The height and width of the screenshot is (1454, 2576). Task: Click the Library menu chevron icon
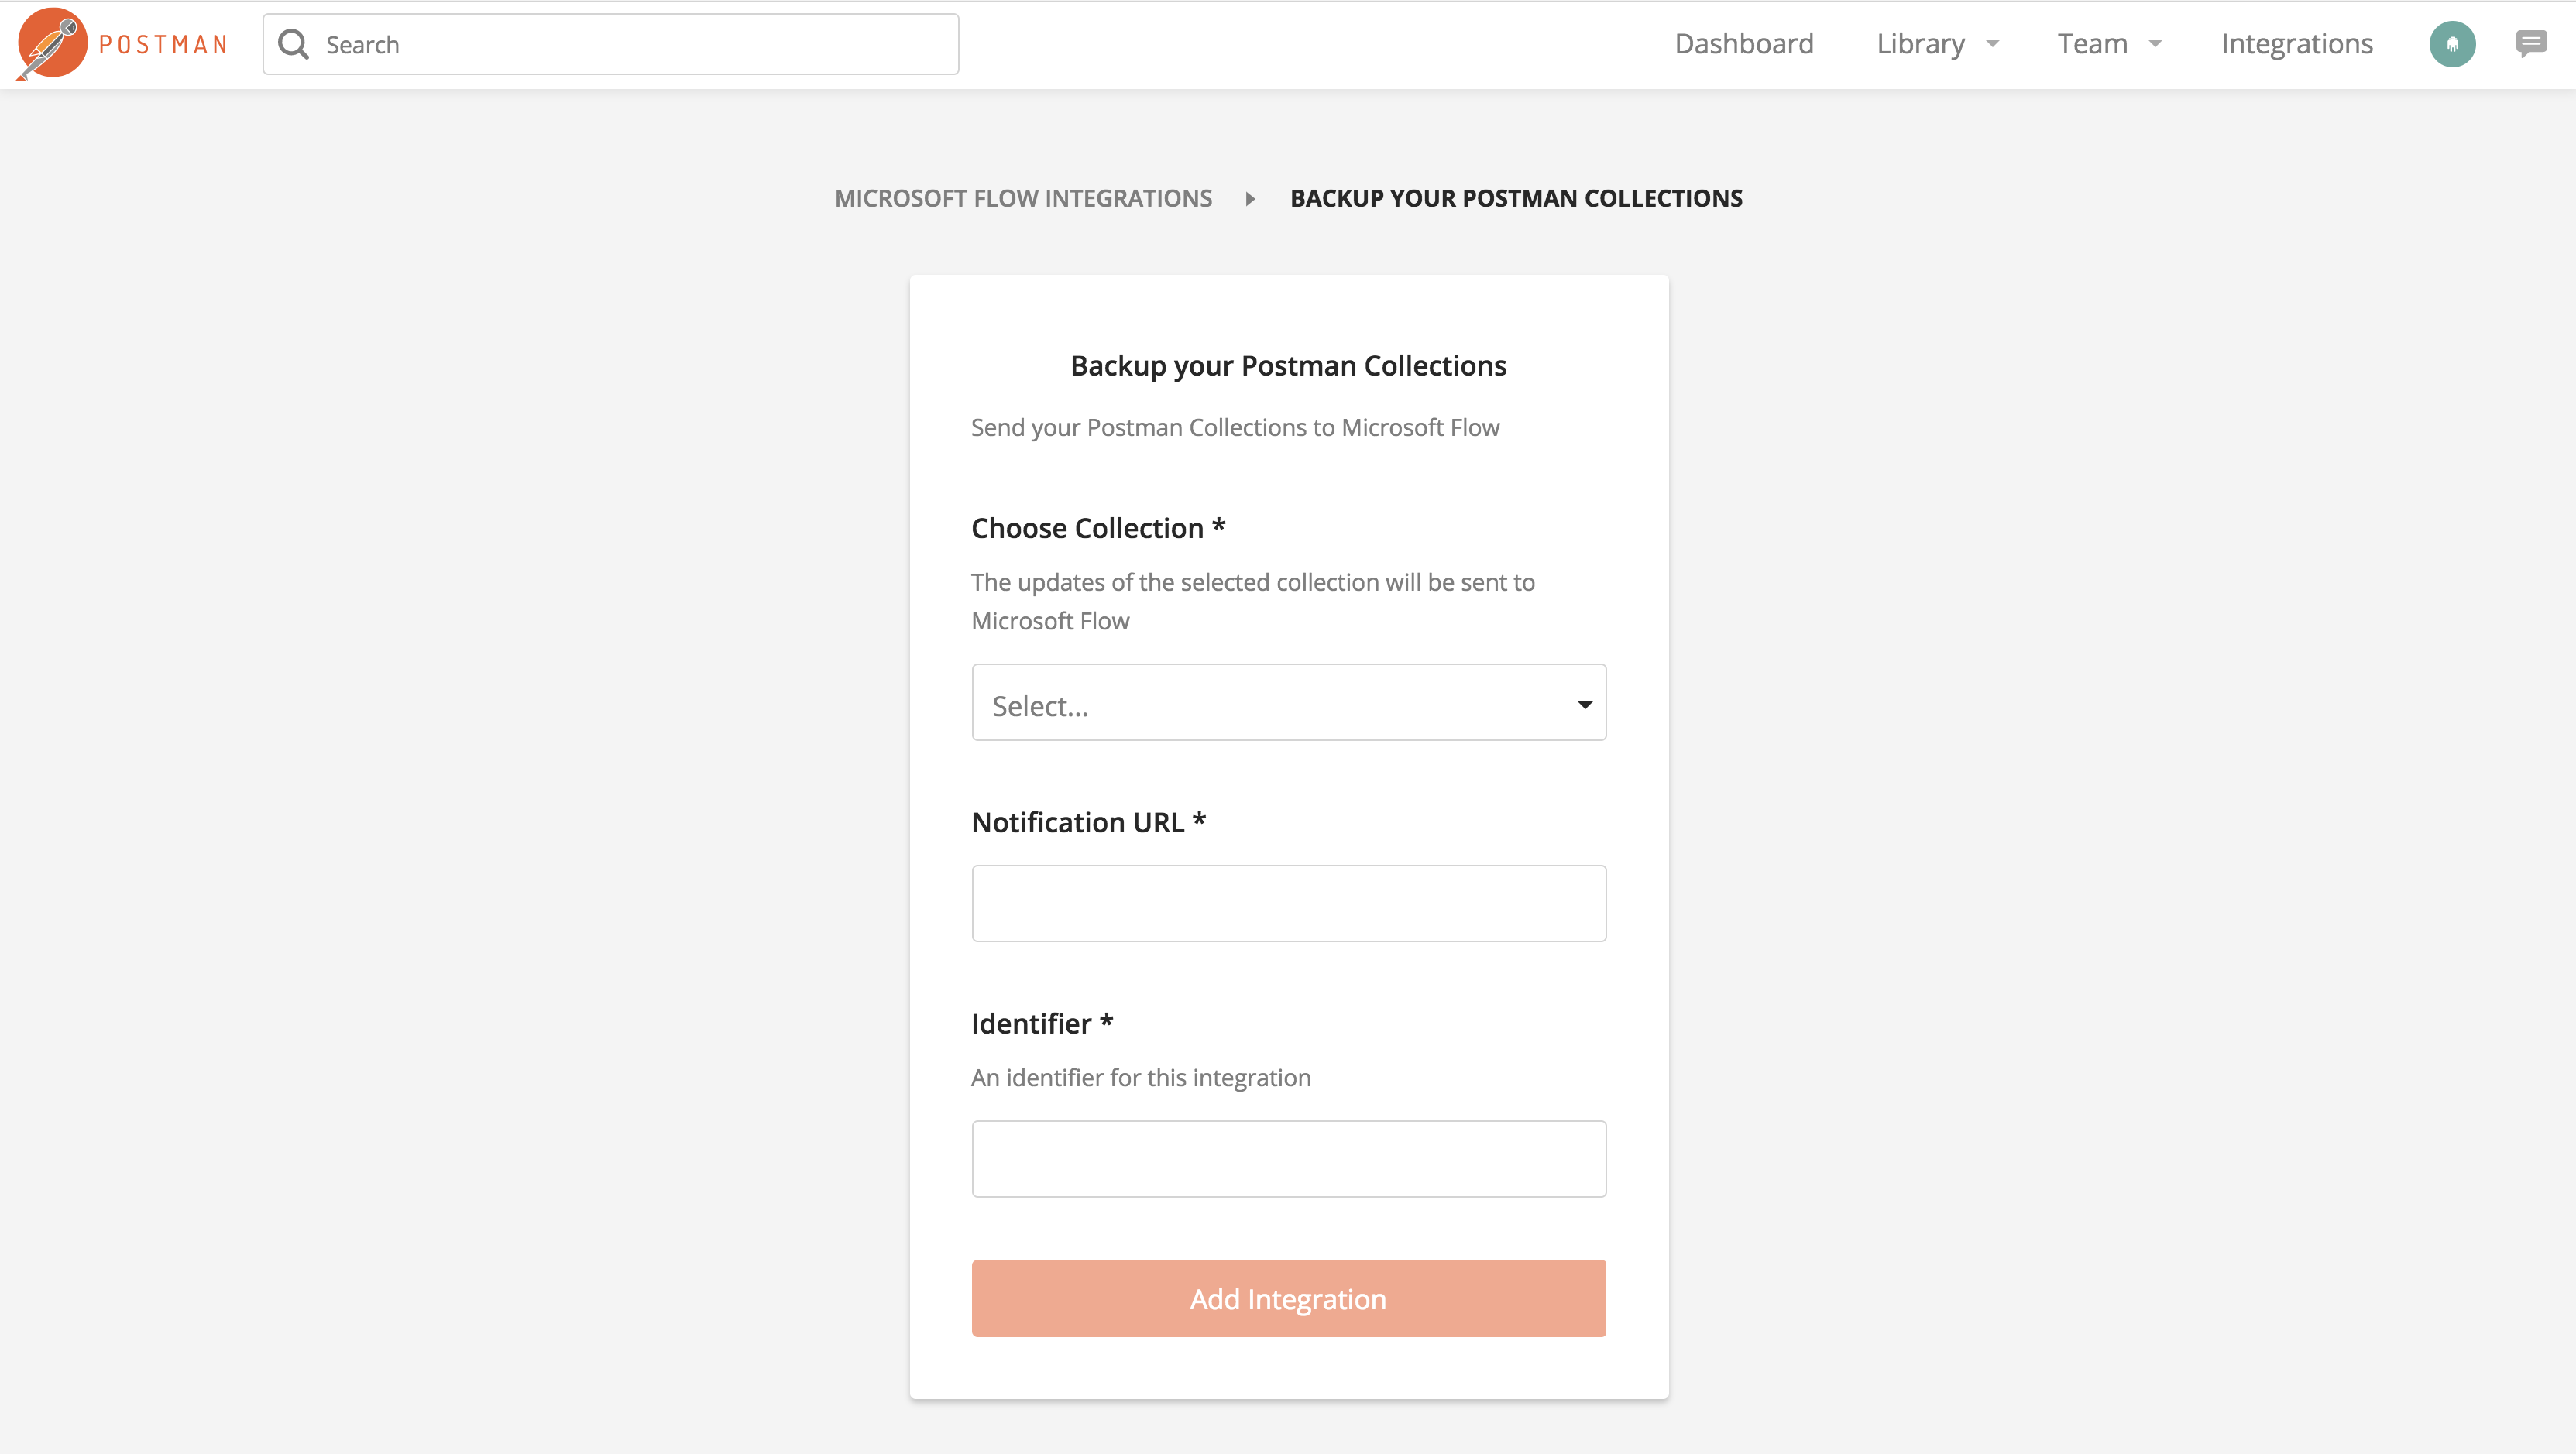coord(1993,44)
